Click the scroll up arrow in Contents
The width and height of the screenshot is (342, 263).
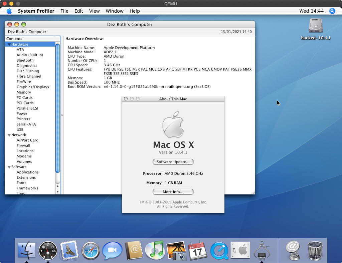pyautogui.click(x=57, y=186)
